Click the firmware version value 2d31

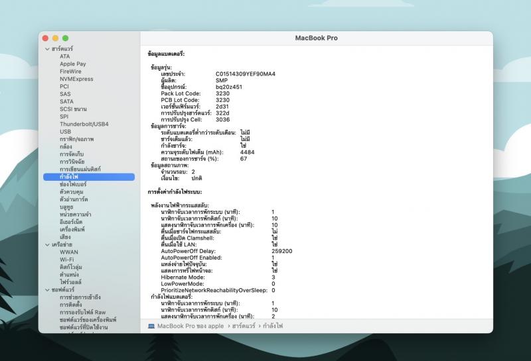point(222,107)
